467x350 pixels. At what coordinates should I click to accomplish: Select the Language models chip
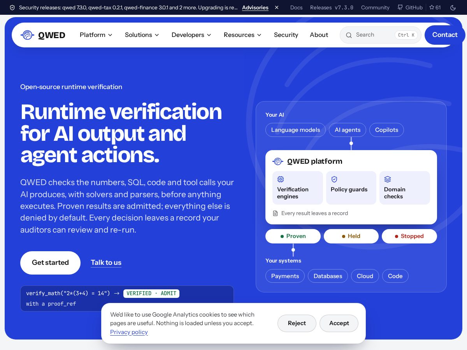(x=295, y=130)
